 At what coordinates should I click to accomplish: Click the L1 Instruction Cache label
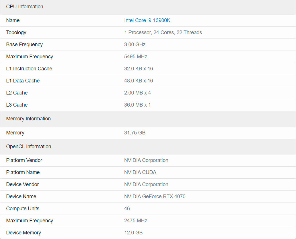point(29,69)
